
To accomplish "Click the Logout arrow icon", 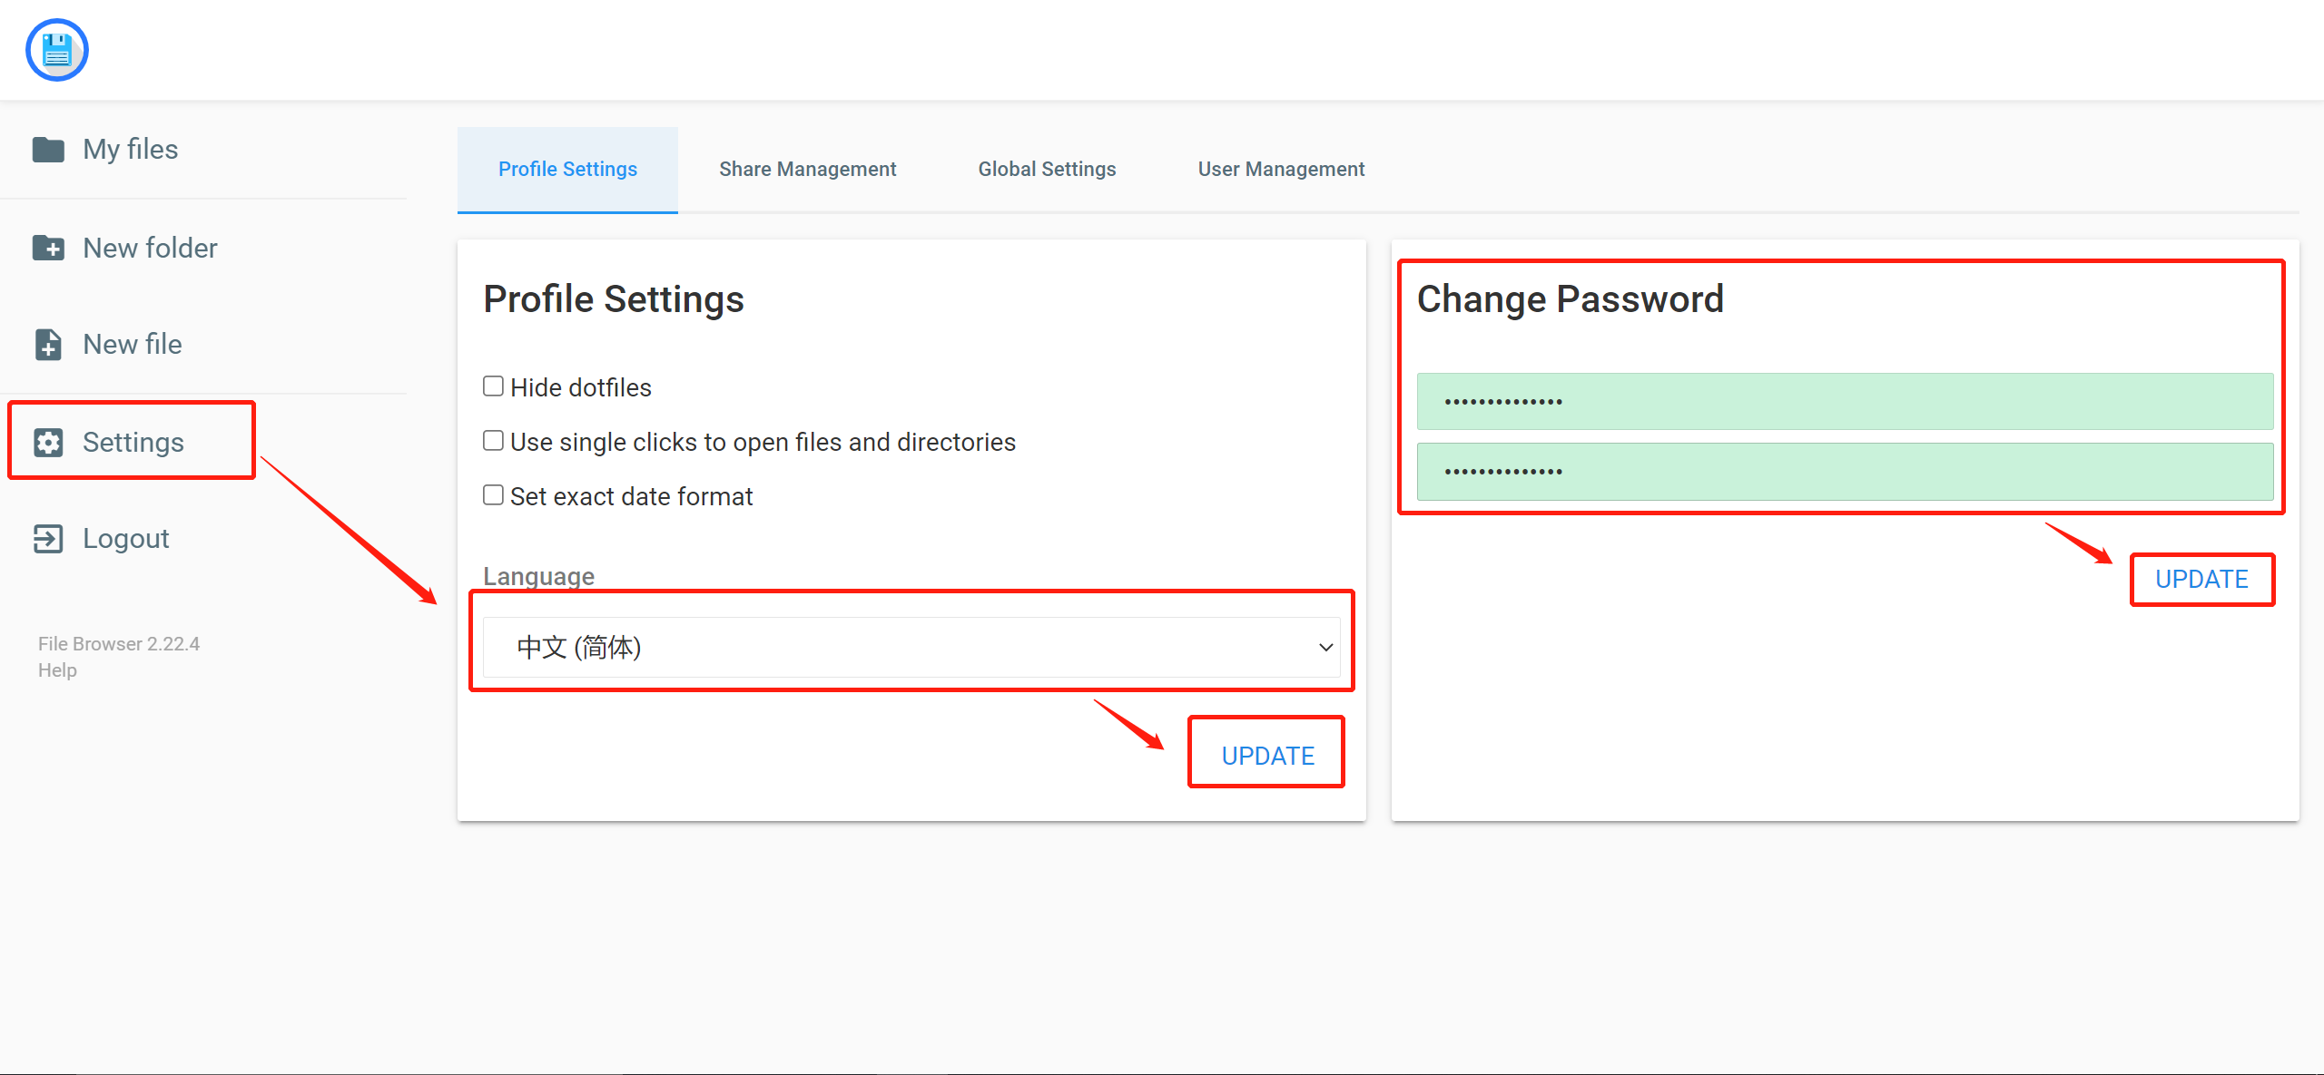I will click(48, 538).
